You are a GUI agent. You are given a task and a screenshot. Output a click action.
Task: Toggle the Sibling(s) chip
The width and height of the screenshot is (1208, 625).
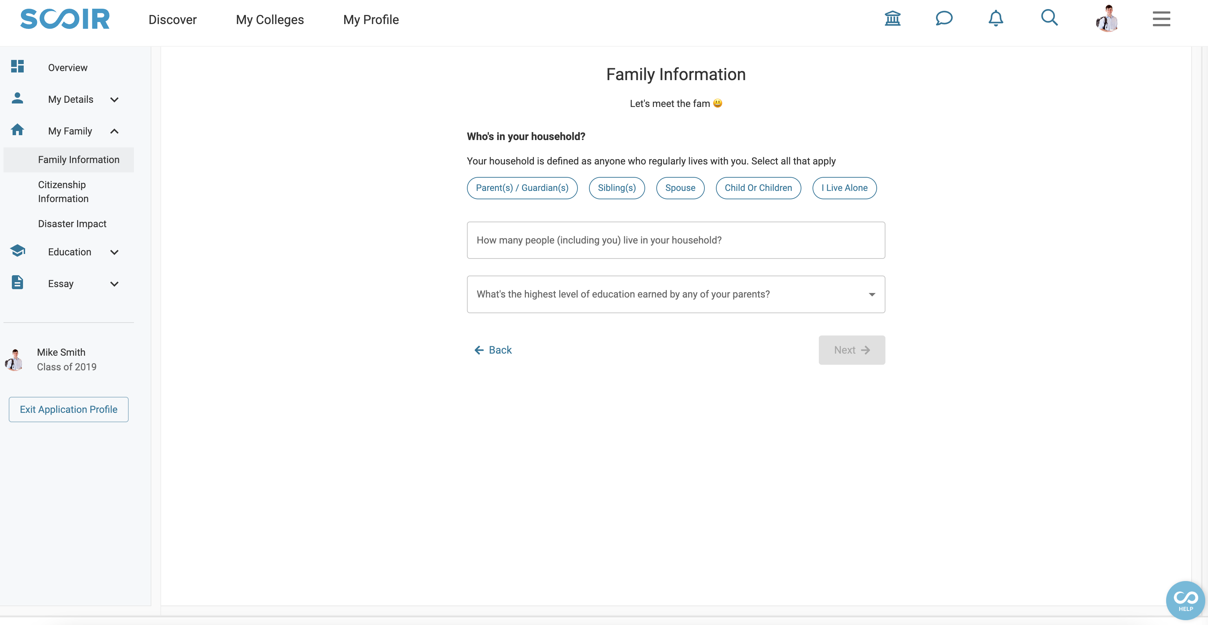[617, 188]
